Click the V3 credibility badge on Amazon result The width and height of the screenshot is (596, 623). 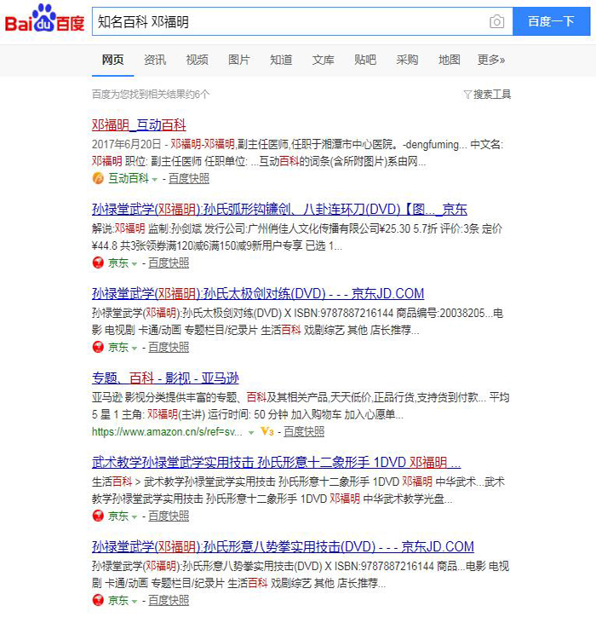[x=266, y=432]
